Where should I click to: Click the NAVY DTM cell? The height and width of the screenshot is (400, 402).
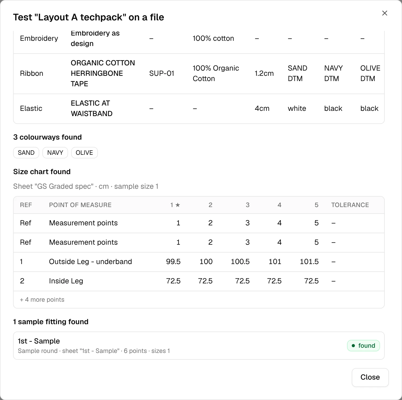[333, 73]
